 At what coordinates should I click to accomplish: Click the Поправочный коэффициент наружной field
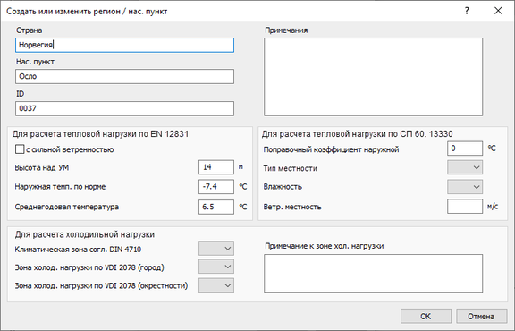pyautogui.click(x=465, y=149)
